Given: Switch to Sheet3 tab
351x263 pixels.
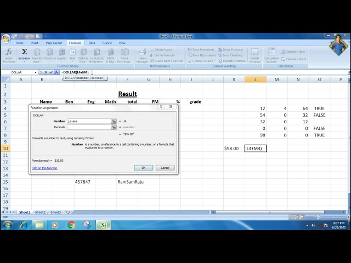Looking at the screenshot, I should [55, 212].
